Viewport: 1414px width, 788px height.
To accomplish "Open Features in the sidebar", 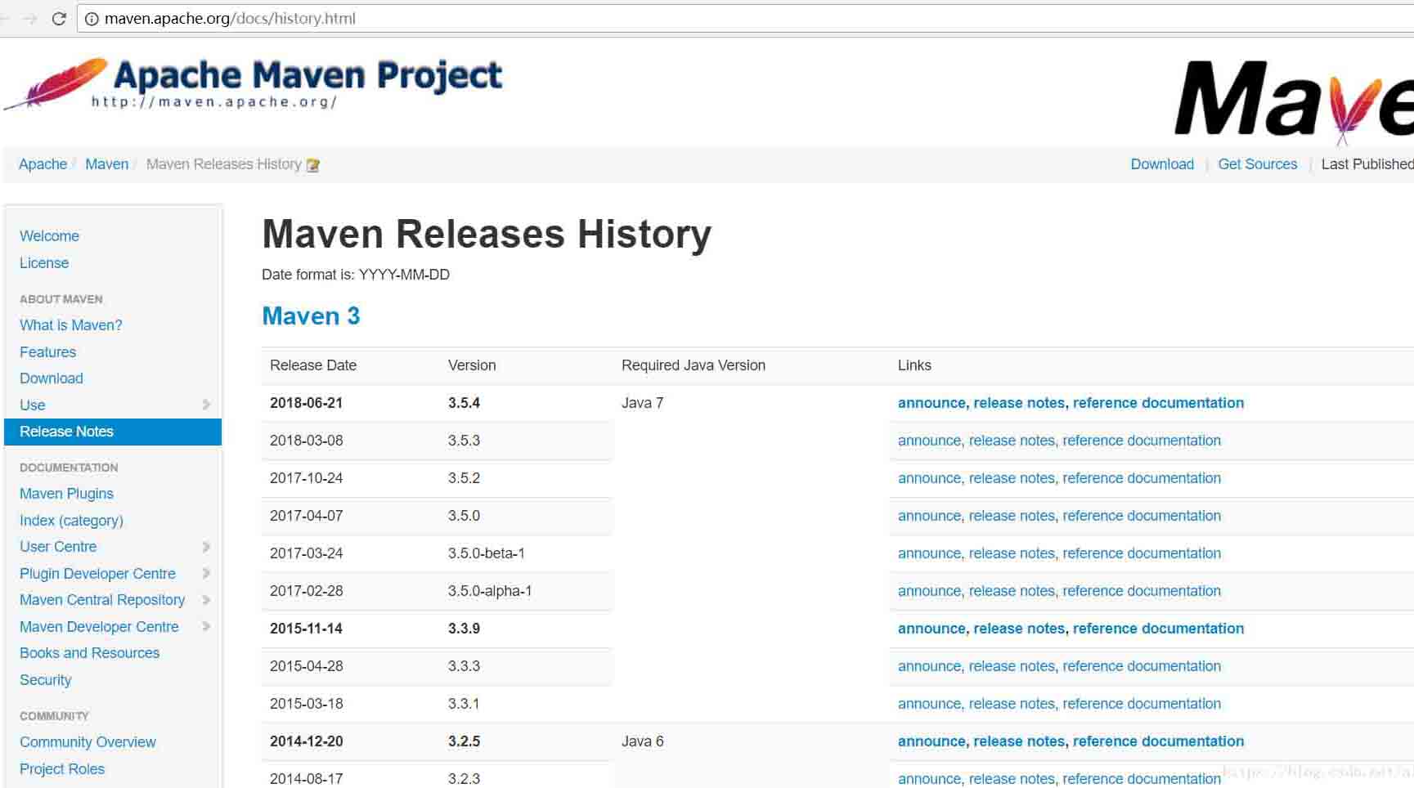I will [x=47, y=351].
